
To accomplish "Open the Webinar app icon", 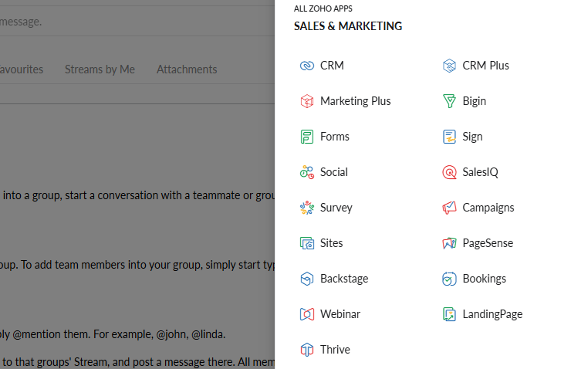I will click(x=307, y=314).
